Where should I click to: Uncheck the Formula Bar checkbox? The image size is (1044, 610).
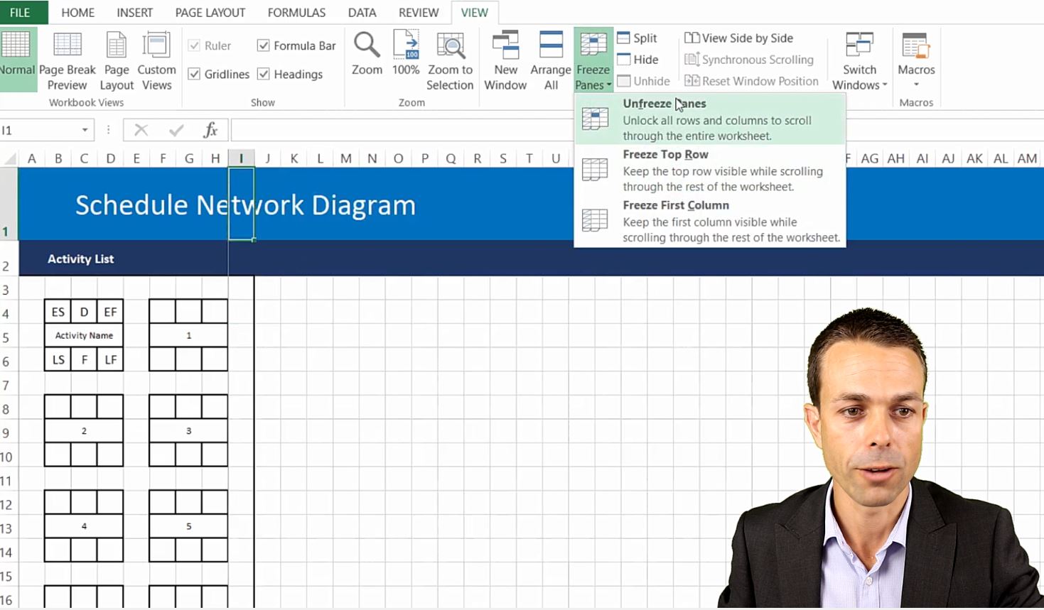[x=264, y=45]
